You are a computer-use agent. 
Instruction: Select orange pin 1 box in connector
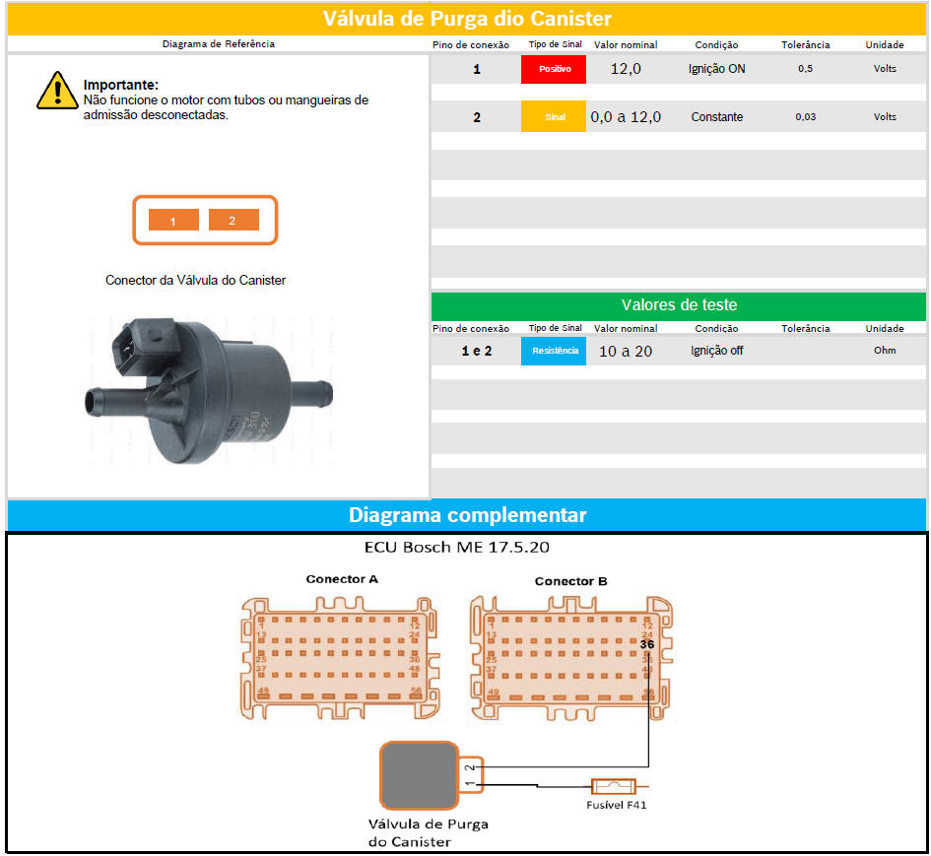173,221
